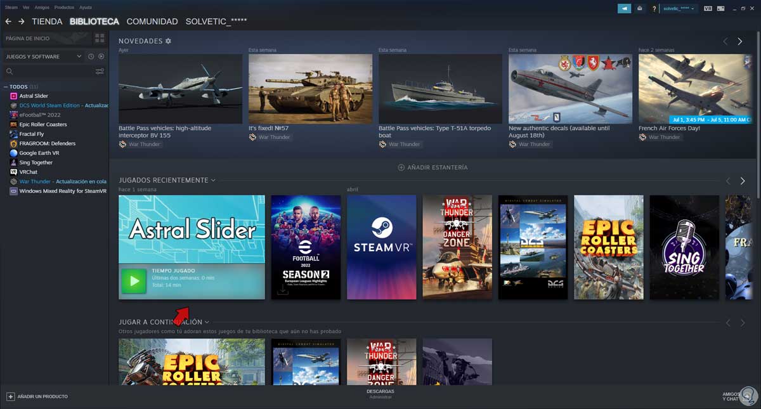Click in the library search field
Image resolution: width=761 pixels, height=409 pixels.
[x=49, y=72]
